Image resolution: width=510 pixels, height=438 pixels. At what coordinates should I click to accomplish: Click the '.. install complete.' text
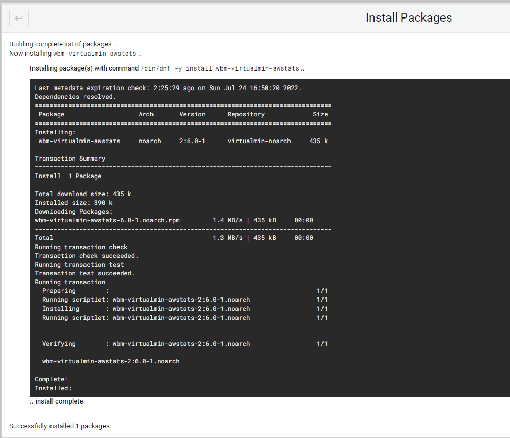click(x=58, y=401)
